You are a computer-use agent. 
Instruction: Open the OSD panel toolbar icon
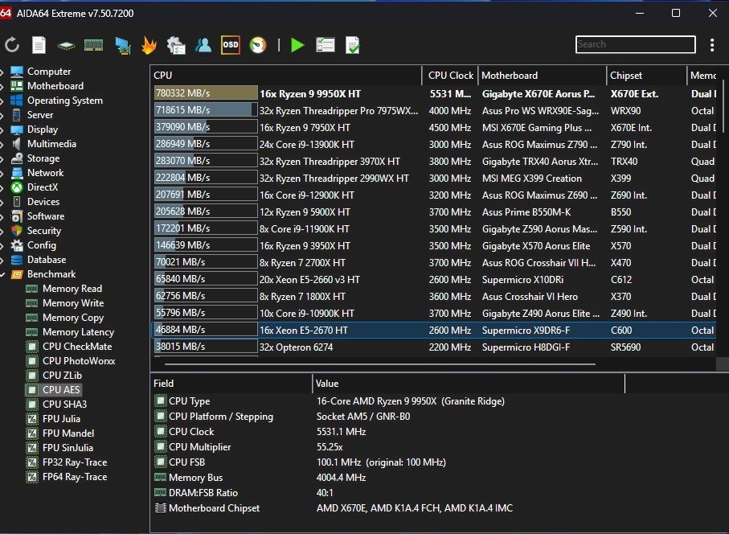(x=231, y=45)
